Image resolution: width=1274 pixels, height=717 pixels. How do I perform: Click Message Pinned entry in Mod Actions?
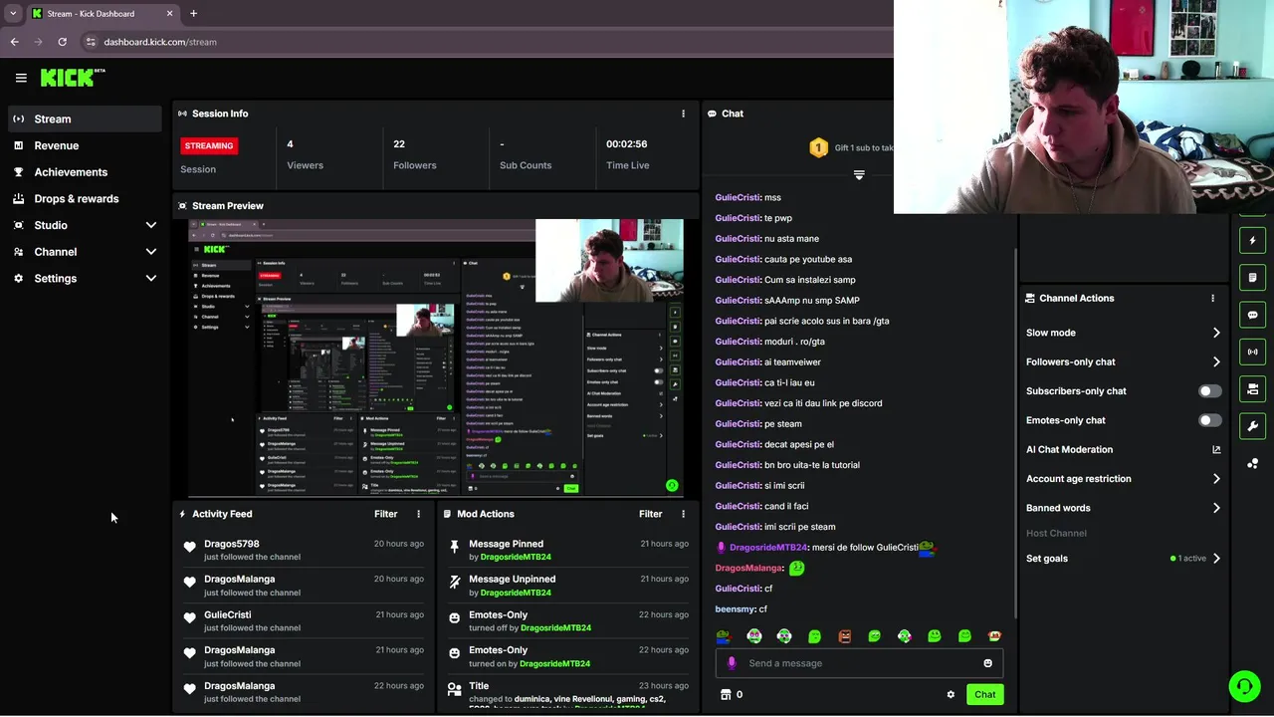pos(568,550)
